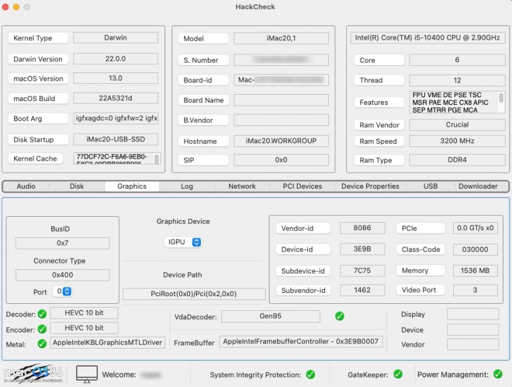Open the PCI Devices tab
The height and width of the screenshot is (387, 512).
[302, 186]
